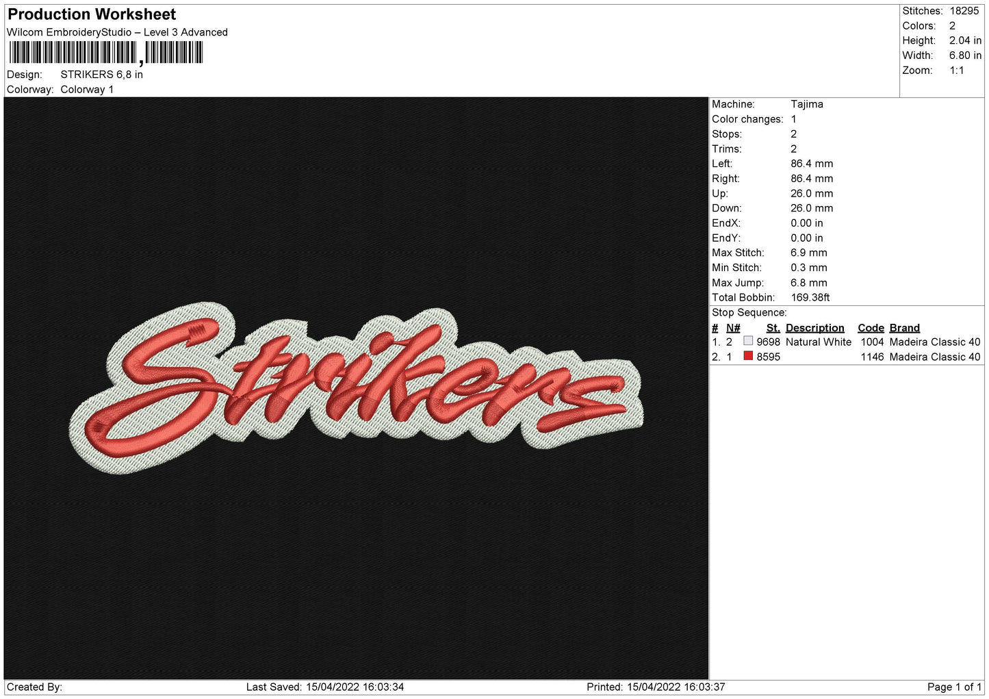Viewport: 989px width, 699px height.
Task: Select the stitch count cell '8595'
Action: click(x=768, y=357)
